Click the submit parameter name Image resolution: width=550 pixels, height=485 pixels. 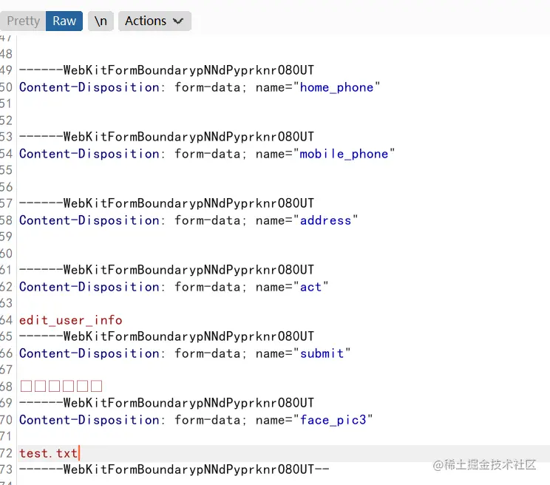click(322, 353)
